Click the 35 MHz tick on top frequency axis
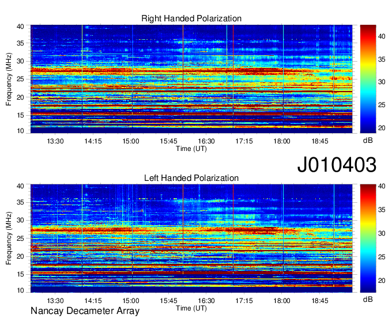The height and width of the screenshot is (318, 392). click(x=21, y=43)
